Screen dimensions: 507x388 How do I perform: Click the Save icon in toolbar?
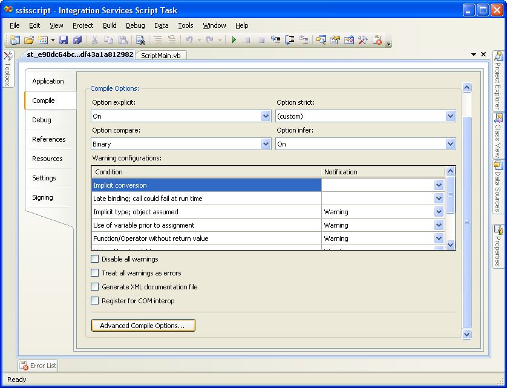(63, 41)
